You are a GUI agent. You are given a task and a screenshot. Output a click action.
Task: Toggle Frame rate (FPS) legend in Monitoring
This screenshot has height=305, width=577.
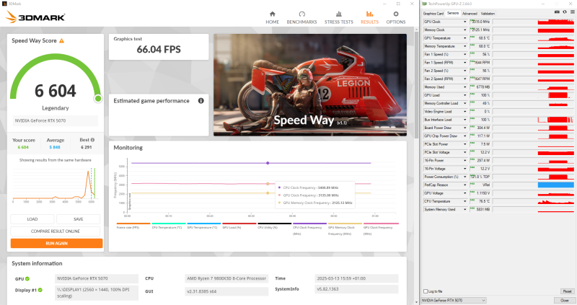tap(133, 226)
